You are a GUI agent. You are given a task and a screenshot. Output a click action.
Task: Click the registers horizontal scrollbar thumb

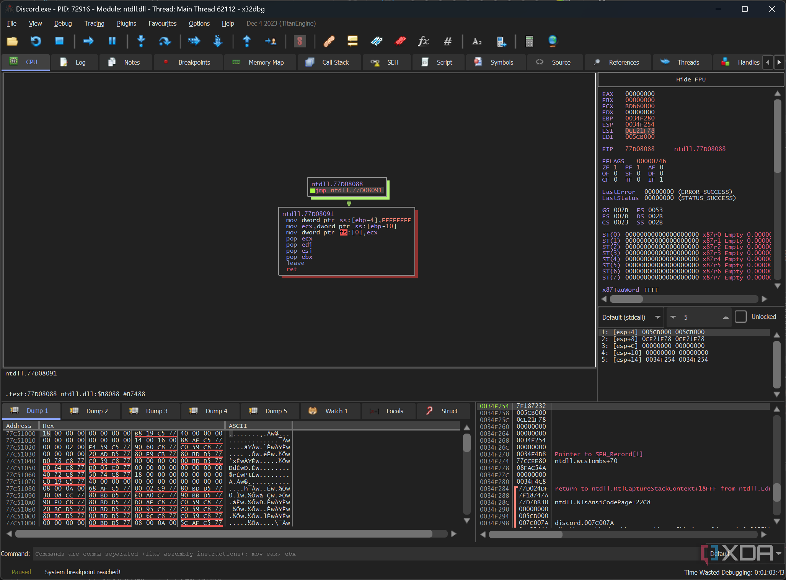[x=626, y=299]
